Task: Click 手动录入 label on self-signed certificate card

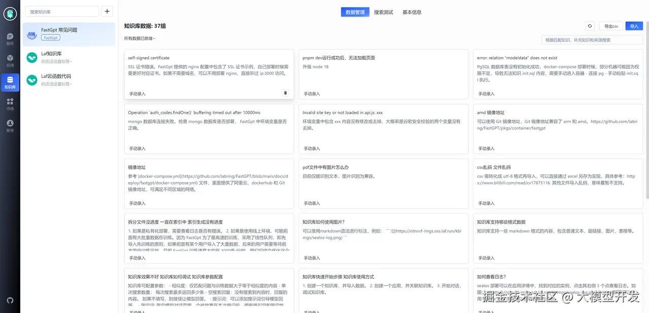Action: [x=137, y=94]
